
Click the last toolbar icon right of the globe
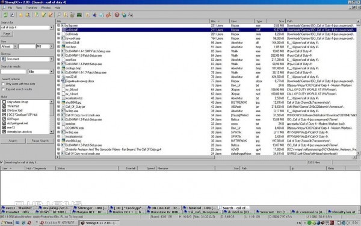pyautogui.click(x=131, y=15)
